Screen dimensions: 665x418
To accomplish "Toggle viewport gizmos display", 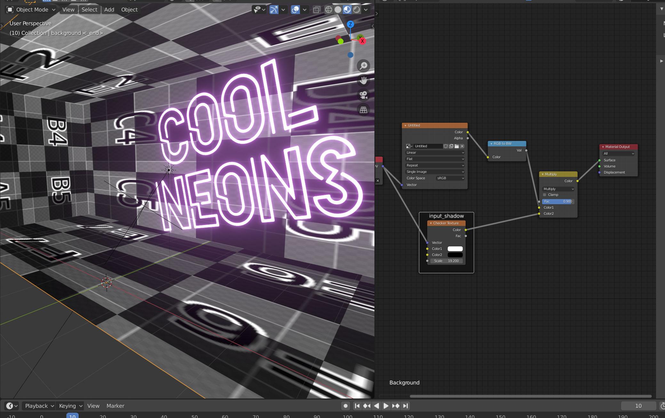I will click(x=274, y=10).
